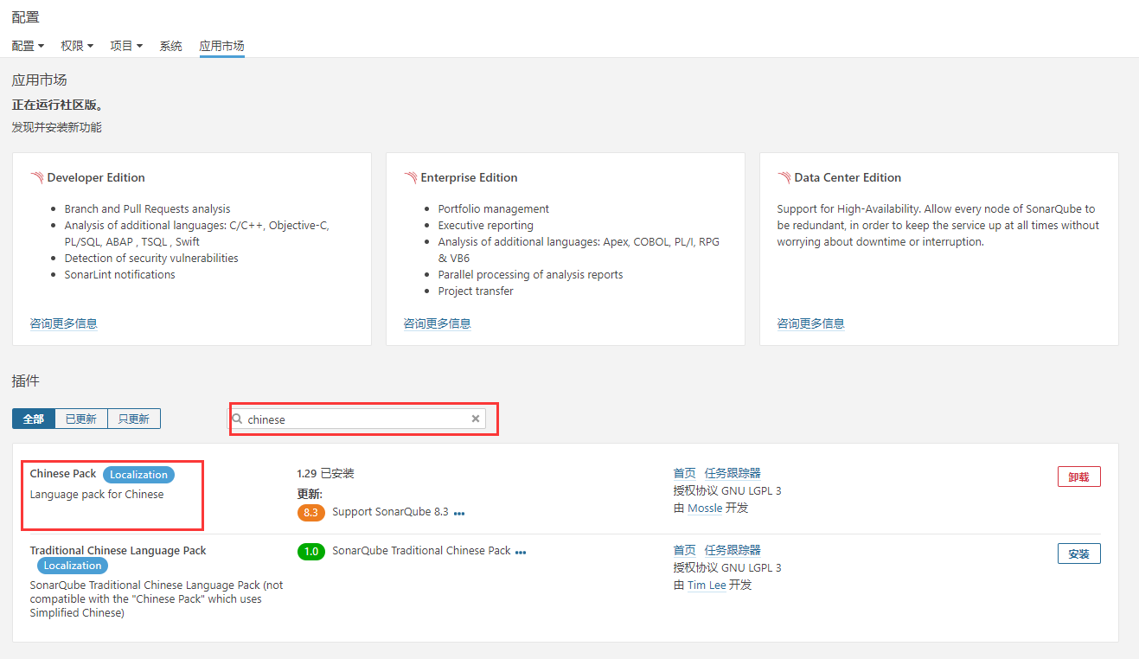Image resolution: width=1139 pixels, height=659 pixels.
Task: Open Chinese Pack 任务跟踪器 link
Action: point(733,473)
